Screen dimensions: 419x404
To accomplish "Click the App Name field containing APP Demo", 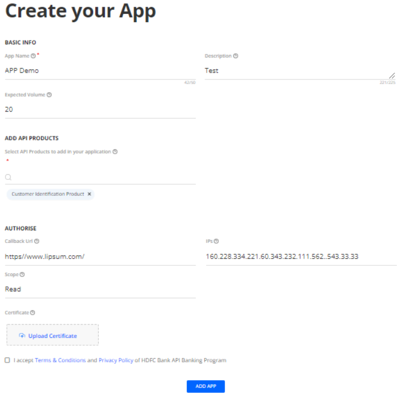I will point(100,71).
